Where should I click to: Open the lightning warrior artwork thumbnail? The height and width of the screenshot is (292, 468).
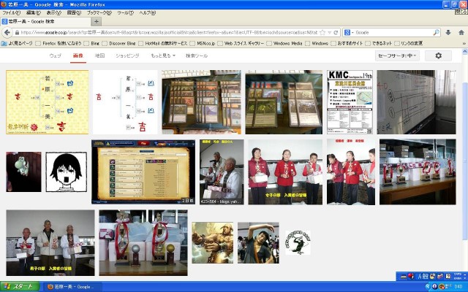(213, 242)
